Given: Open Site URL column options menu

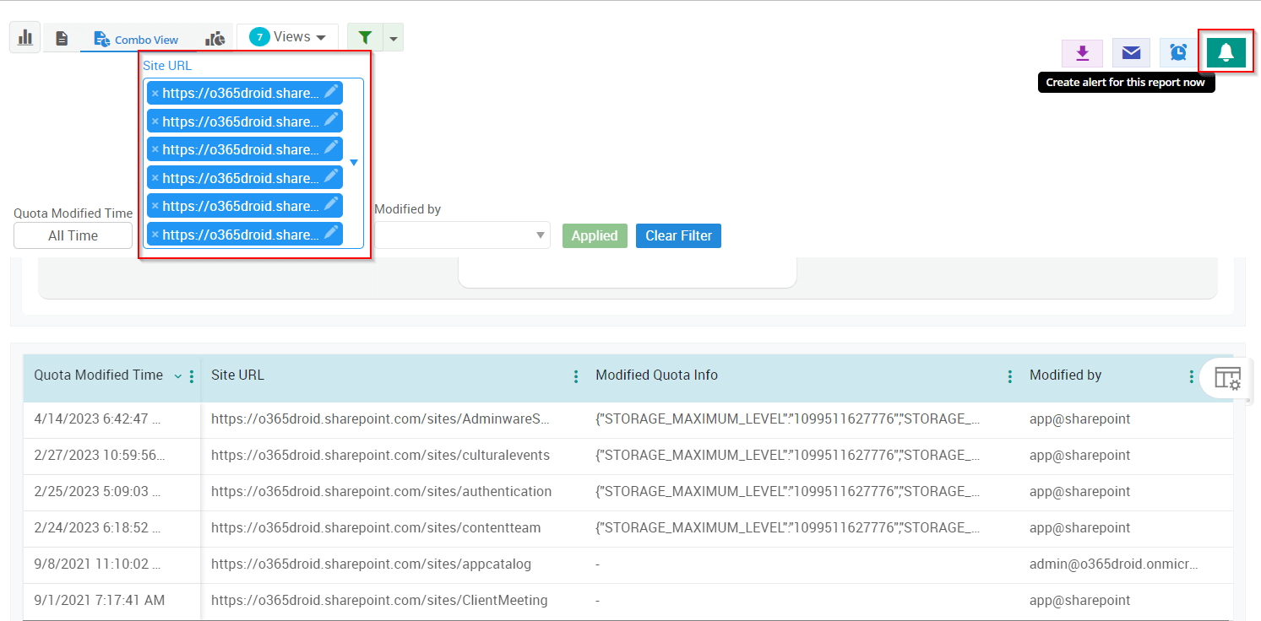Looking at the screenshot, I should tap(576, 376).
